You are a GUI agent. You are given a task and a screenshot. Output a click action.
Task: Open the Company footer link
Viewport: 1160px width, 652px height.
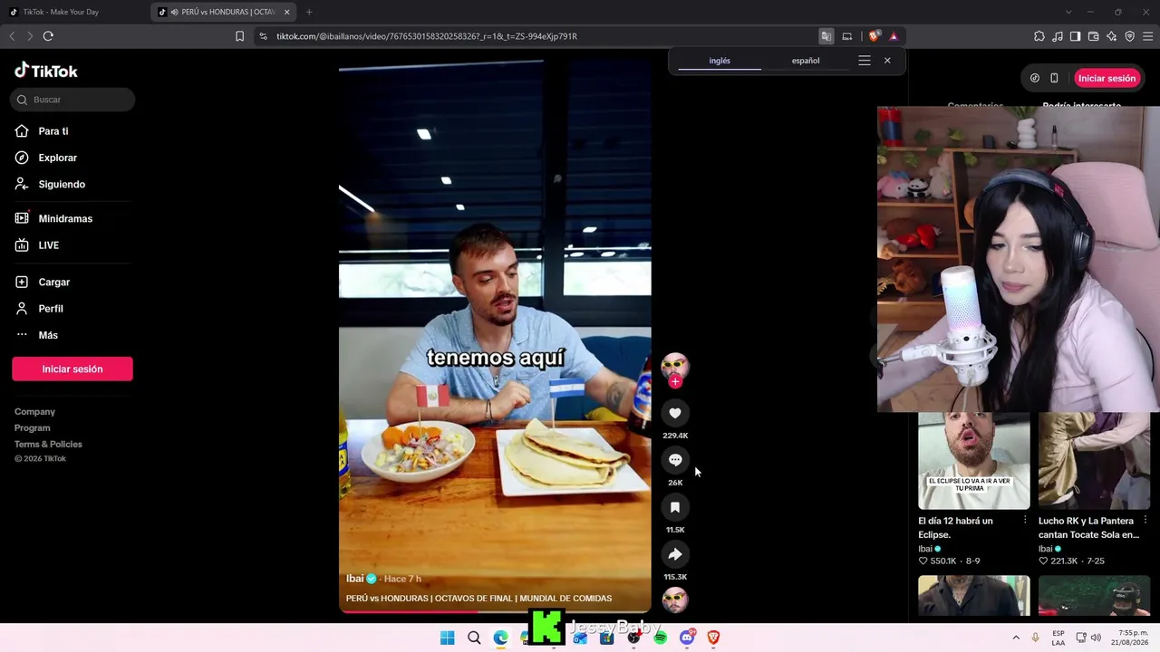click(34, 412)
